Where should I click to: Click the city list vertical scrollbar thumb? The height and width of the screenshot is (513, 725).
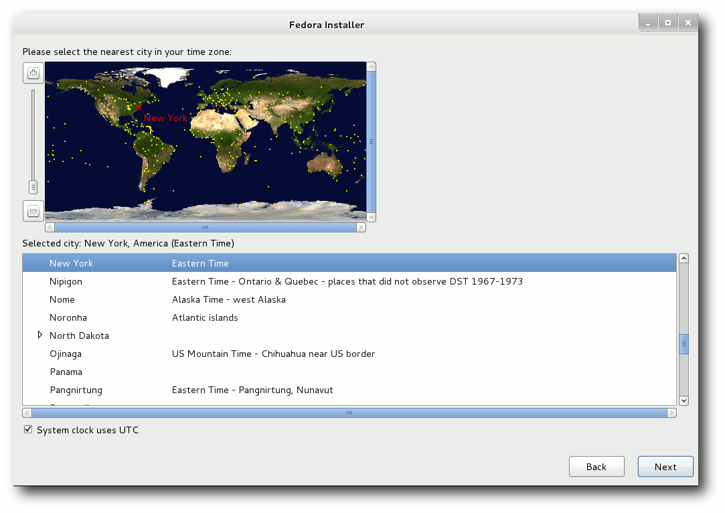click(684, 344)
